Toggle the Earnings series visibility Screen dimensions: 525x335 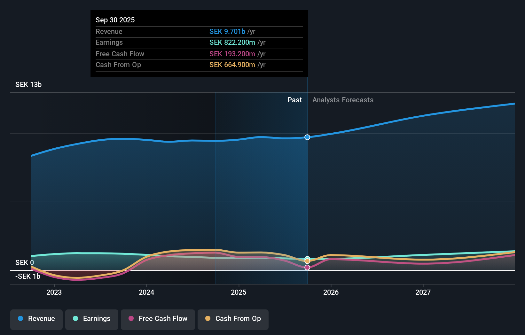(x=92, y=319)
